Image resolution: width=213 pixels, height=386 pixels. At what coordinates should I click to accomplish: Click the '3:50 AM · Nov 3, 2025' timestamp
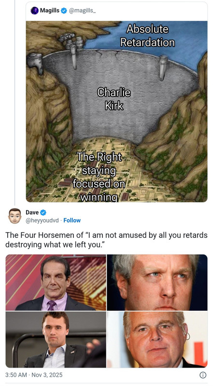point(34,375)
